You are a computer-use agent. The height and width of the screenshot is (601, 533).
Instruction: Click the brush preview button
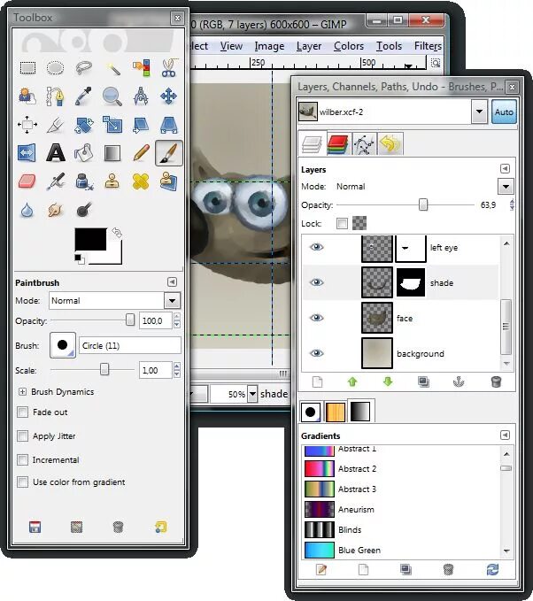tap(63, 345)
